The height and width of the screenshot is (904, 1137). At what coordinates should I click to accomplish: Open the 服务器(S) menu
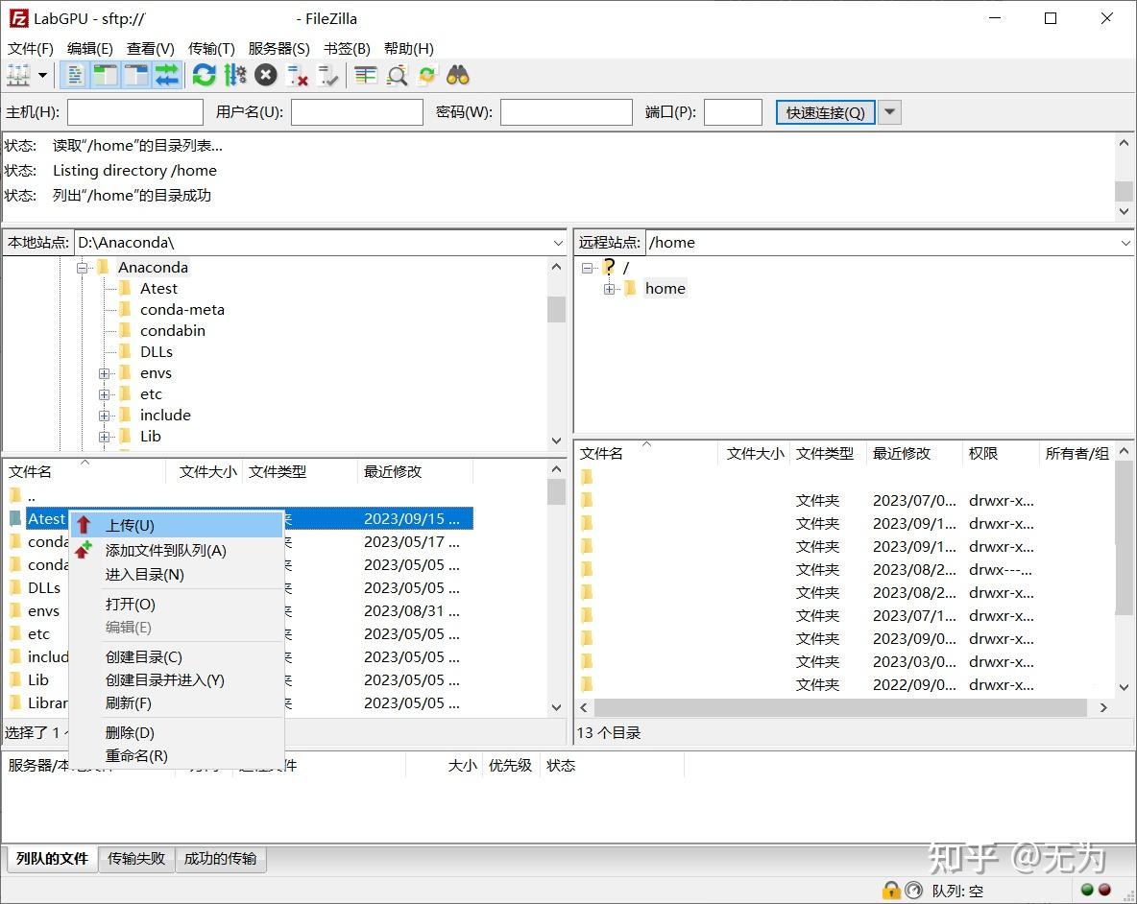coord(278,49)
